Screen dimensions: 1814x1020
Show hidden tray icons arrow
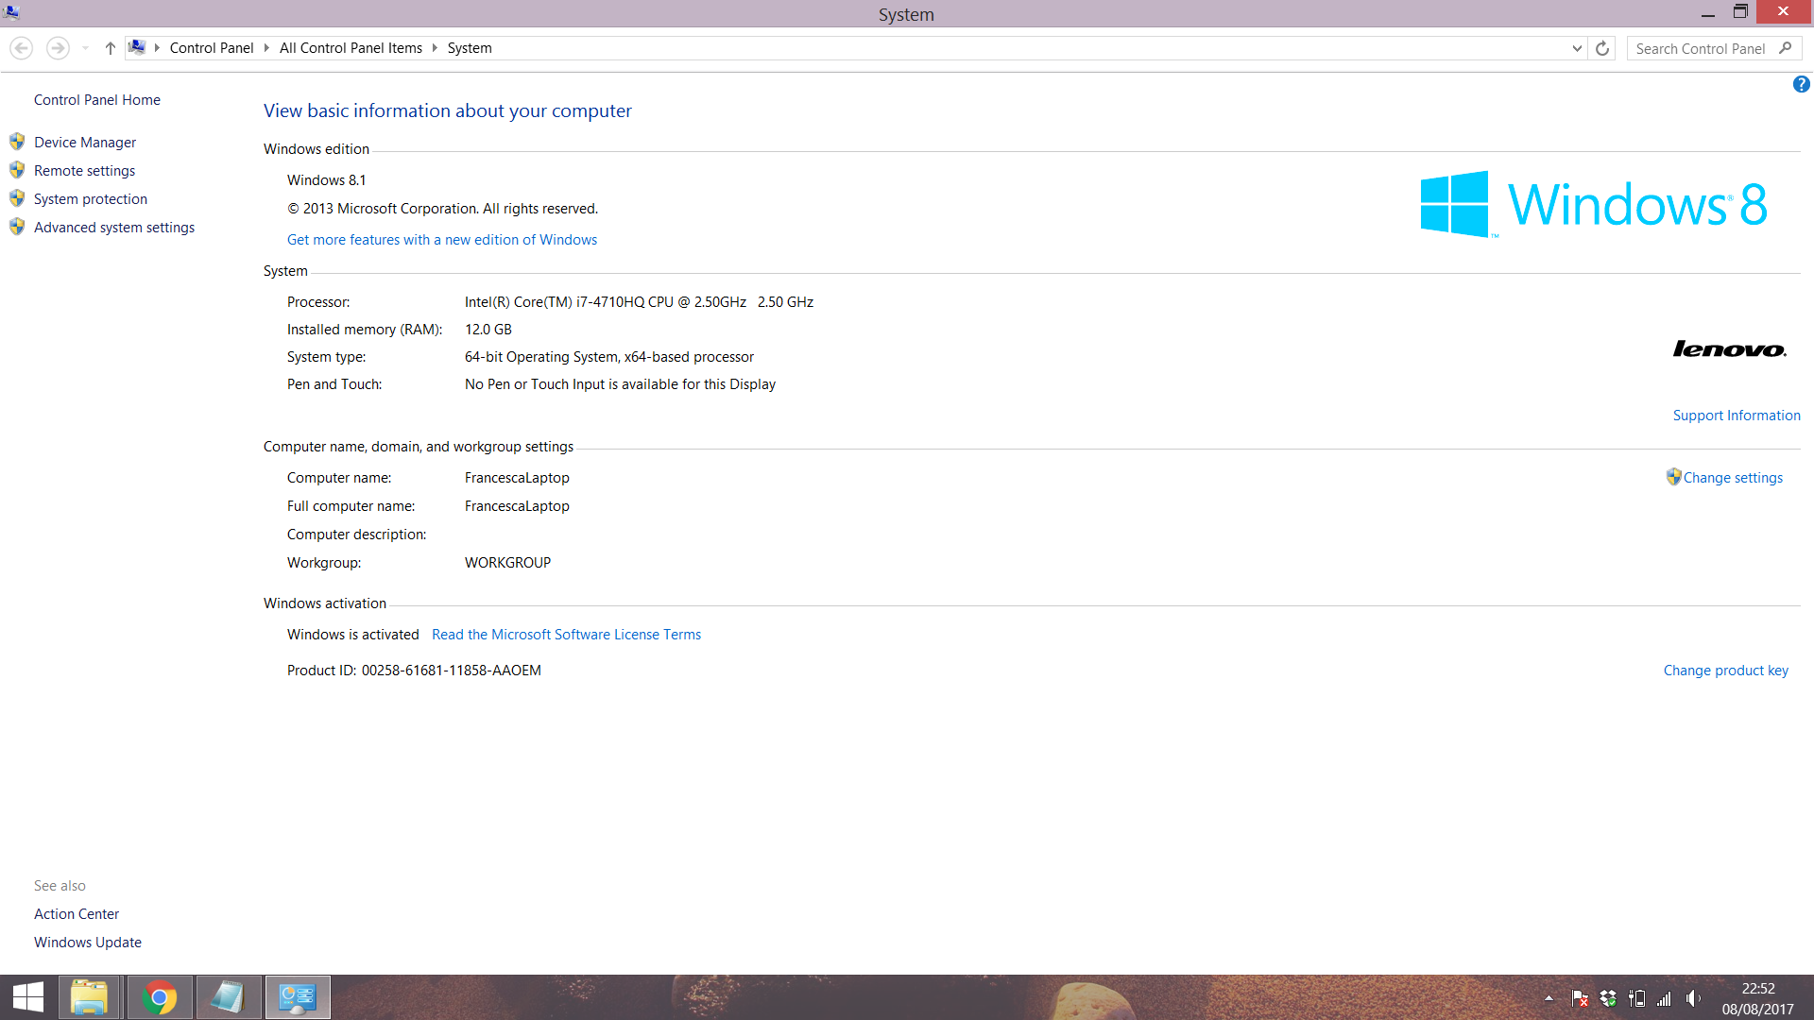1549,998
